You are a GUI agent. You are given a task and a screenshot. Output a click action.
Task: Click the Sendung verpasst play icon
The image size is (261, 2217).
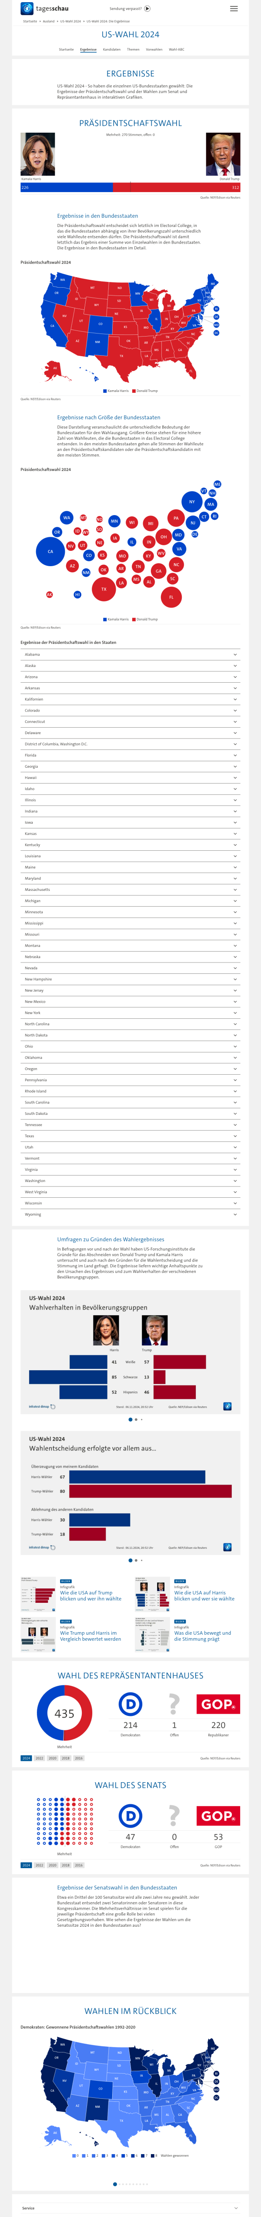click(147, 9)
